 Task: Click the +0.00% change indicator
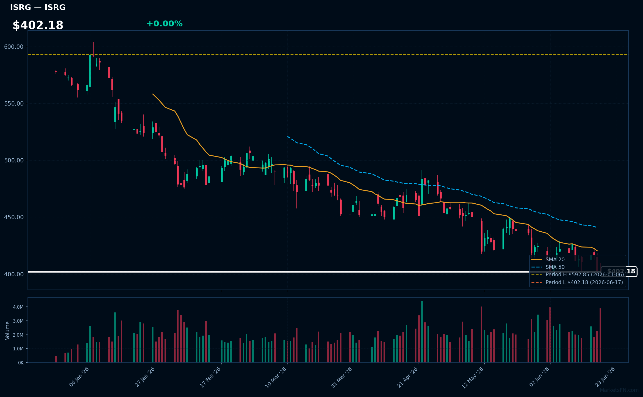click(165, 24)
